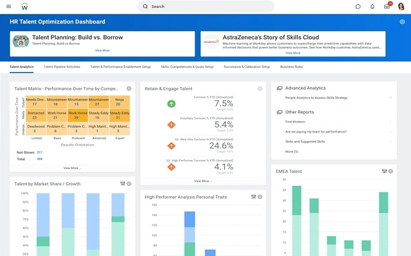Expand More (5) other reports
Viewport: 411px width, 256px height.
pos(291,152)
